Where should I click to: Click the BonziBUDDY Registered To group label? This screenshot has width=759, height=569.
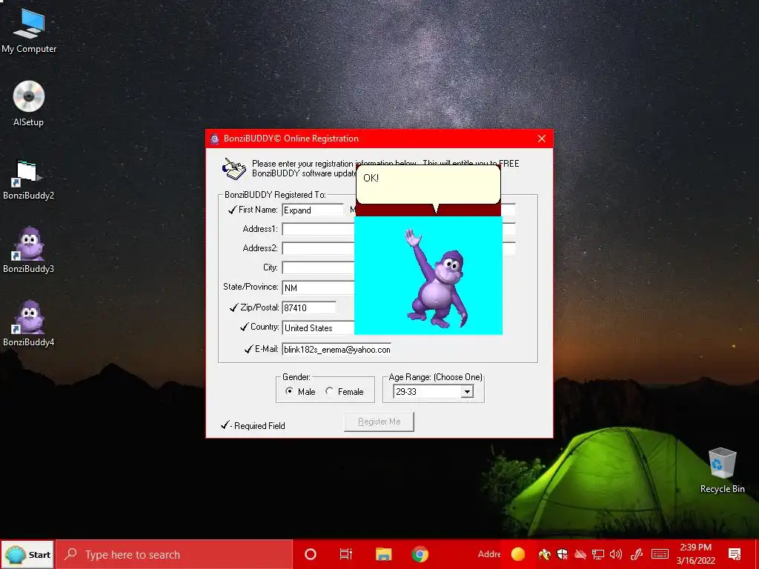(x=275, y=195)
